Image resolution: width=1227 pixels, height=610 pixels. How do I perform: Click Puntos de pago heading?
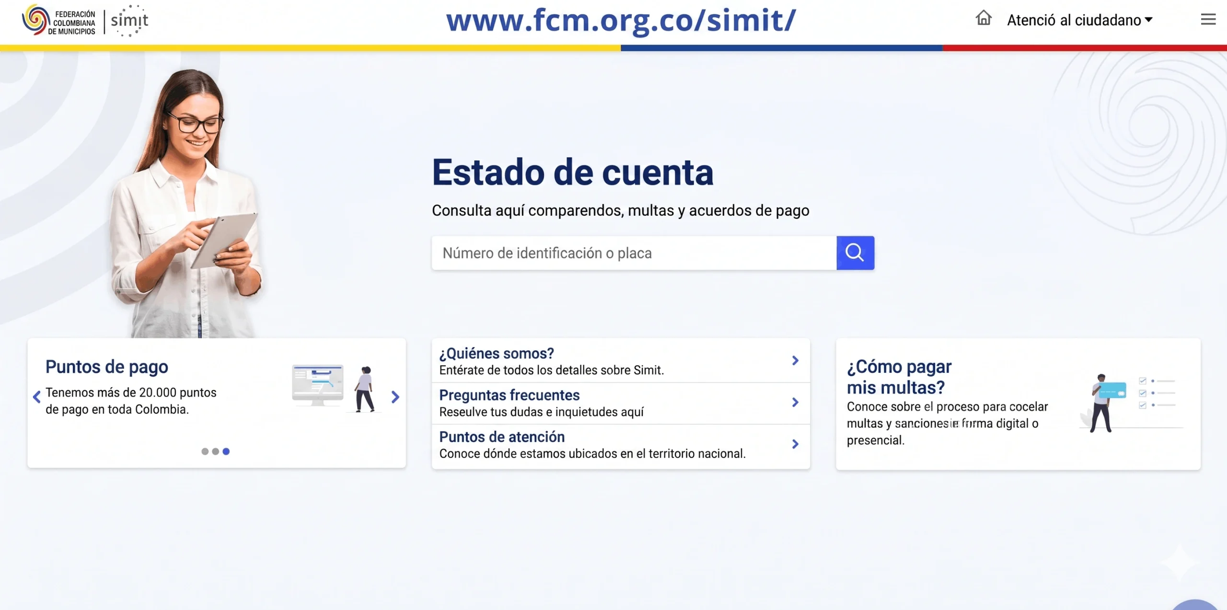tap(107, 367)
